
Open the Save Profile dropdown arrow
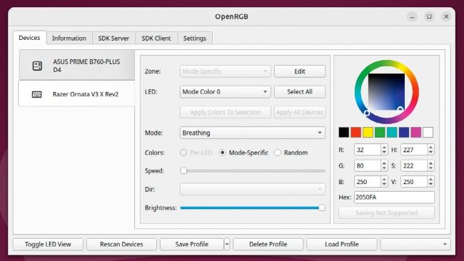[227, 244]
